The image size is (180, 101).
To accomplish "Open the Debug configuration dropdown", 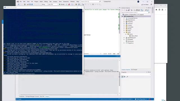I will [x=44, y=4].
